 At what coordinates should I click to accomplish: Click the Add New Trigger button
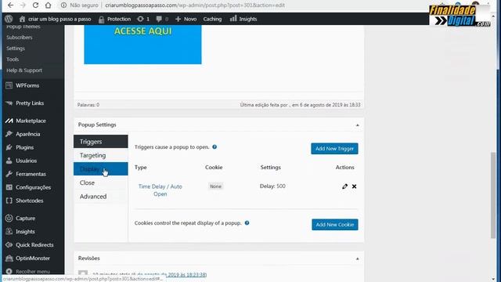pyautogui.click(x=334, y=148)
